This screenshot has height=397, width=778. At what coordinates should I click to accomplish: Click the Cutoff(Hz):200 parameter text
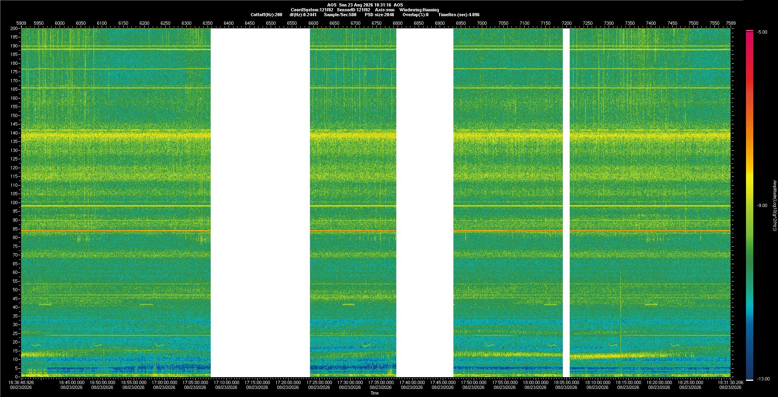click(x=266, y=15)
